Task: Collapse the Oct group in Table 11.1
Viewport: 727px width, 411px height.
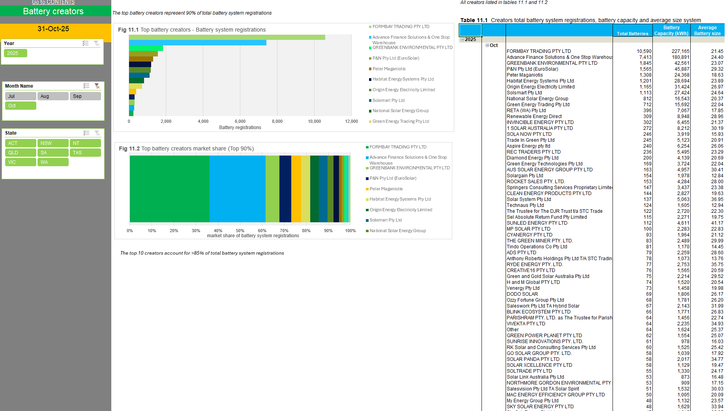Action: click(487, 45)
